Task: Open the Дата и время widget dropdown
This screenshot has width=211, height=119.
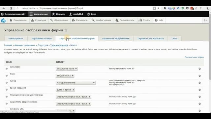Action: [x=65, y=90]
